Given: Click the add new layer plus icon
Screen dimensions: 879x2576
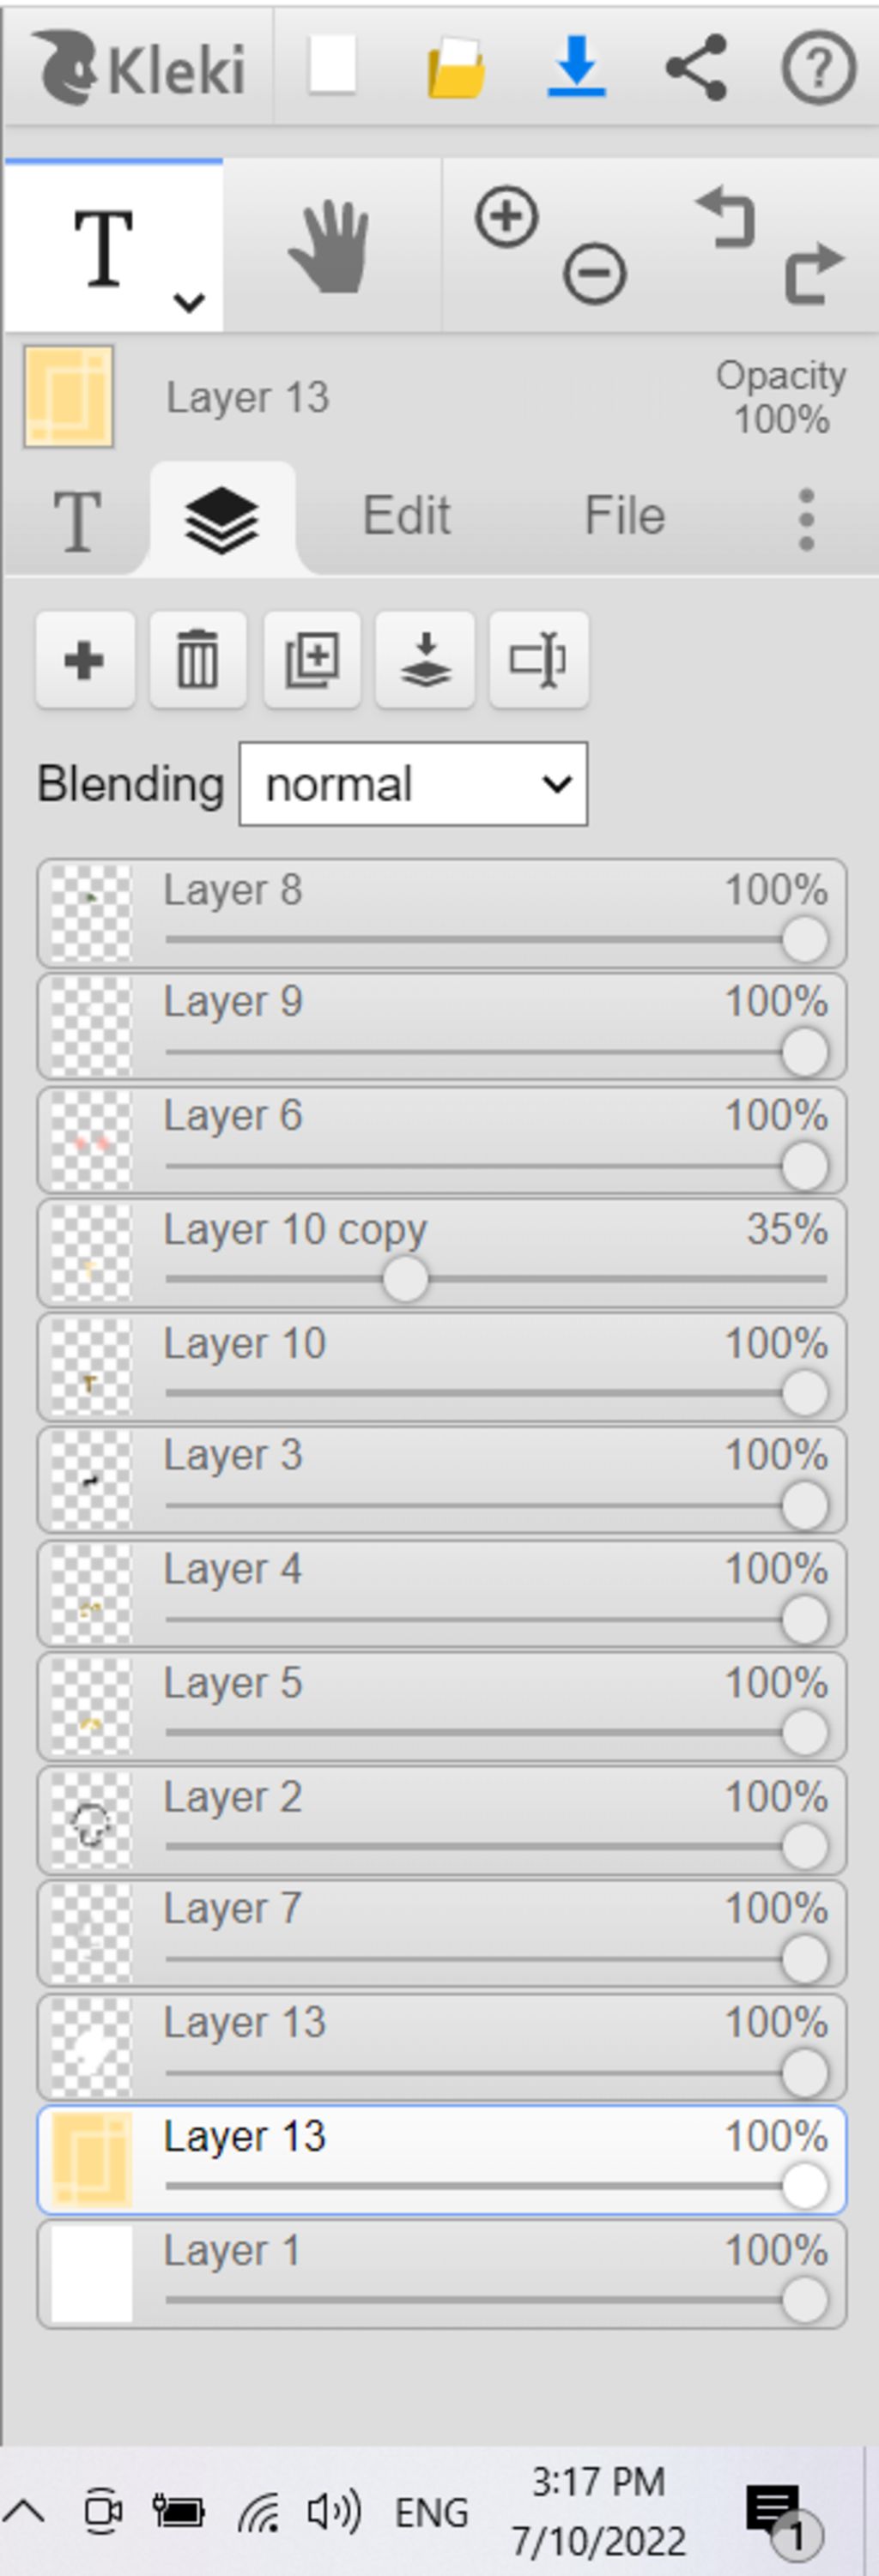Looking at the screenshot, I should [x=85, y=660].
